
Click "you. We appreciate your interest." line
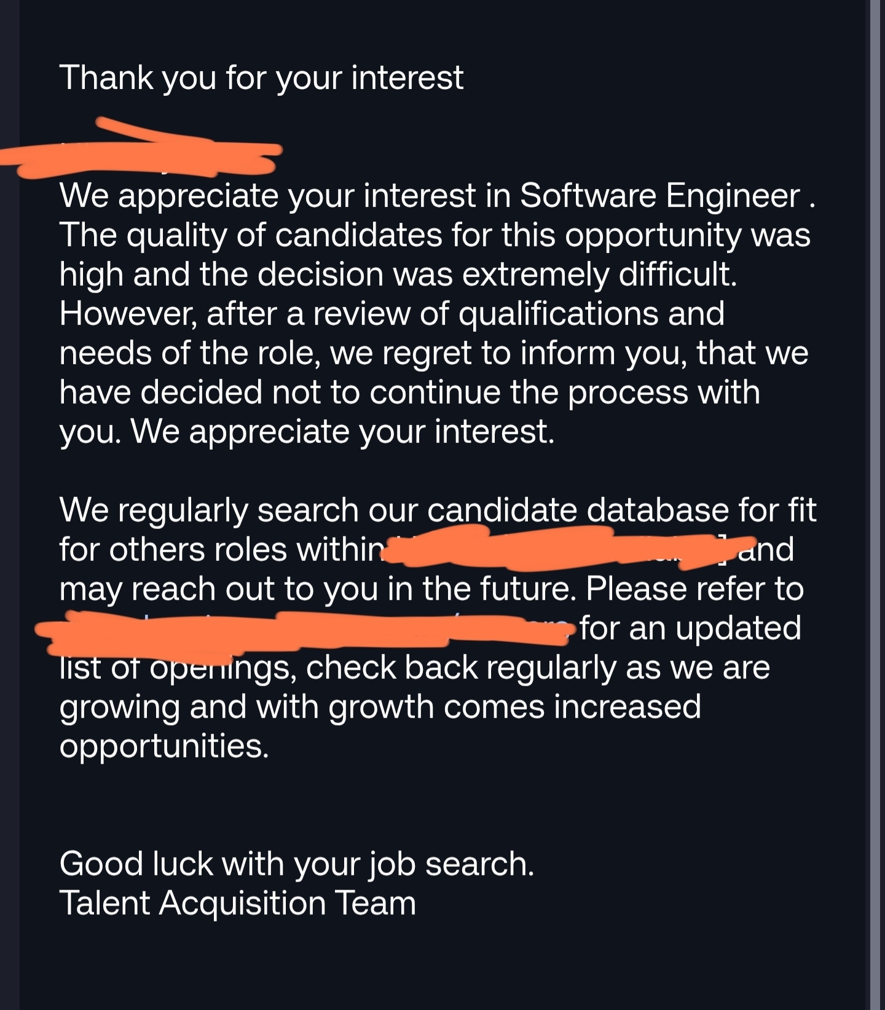click(307, 431)
